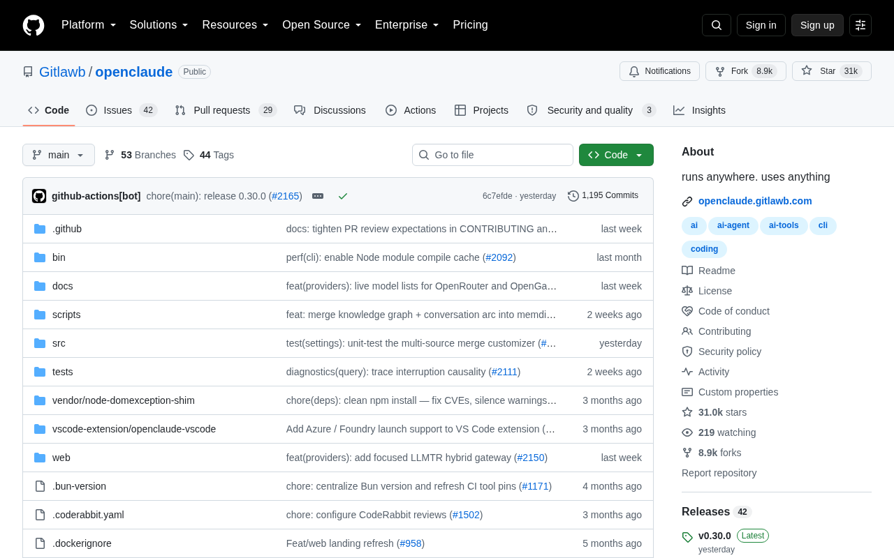Open the 44 Tags link
Image resolution: width=894 pixels, height=558 pixels.
pyautogui.click(x=208, y=155)
